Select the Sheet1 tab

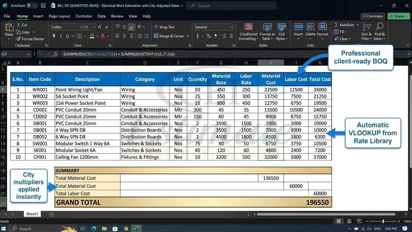point(32,214)
